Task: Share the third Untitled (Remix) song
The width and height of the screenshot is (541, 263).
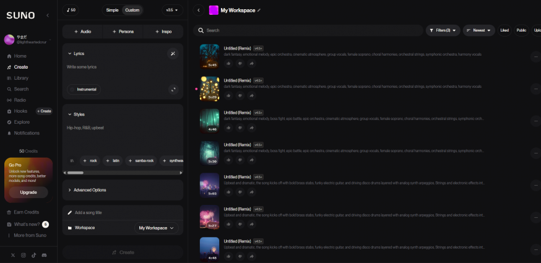Action: tap(252, 128)
